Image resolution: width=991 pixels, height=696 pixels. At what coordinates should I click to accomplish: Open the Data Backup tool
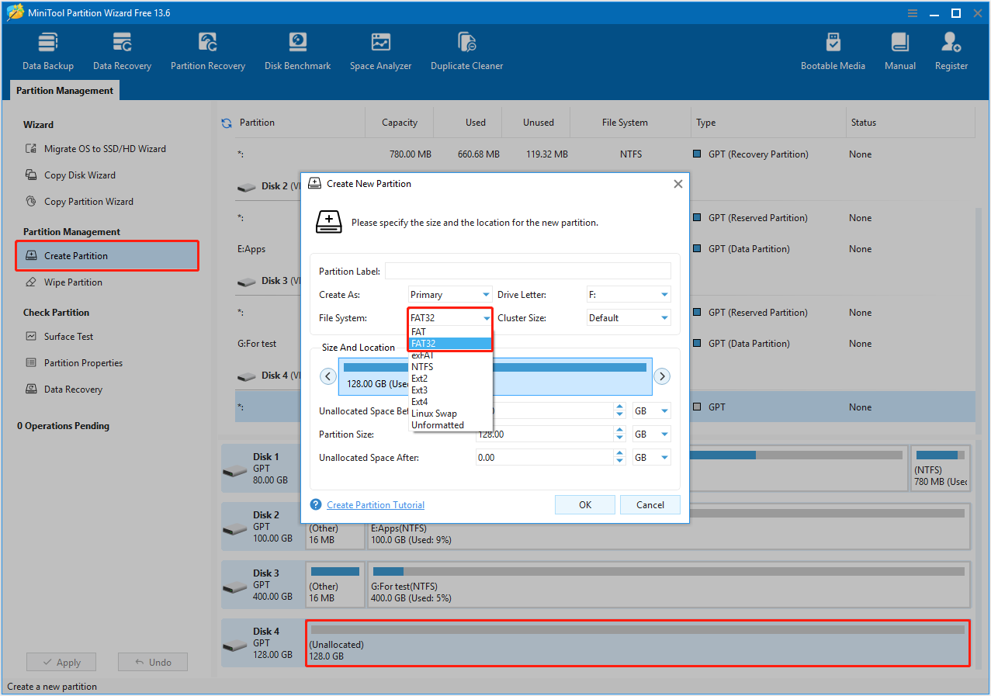(48, 51)
